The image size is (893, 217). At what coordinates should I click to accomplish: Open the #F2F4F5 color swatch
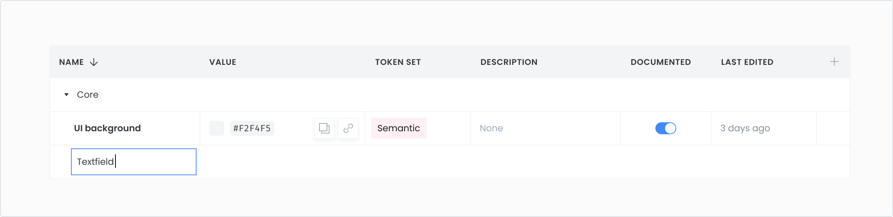pos(216,128)
